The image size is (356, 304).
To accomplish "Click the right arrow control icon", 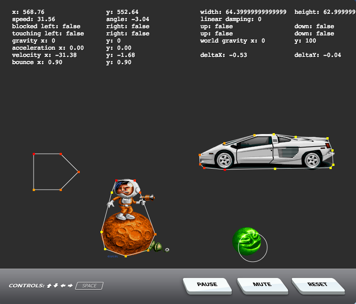I will pos(70,286).
